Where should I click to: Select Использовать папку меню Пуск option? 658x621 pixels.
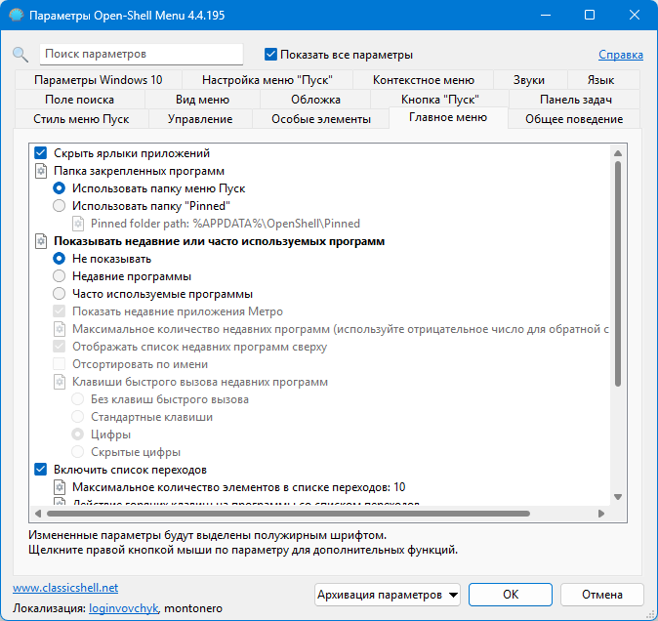(x=60, y=188)
